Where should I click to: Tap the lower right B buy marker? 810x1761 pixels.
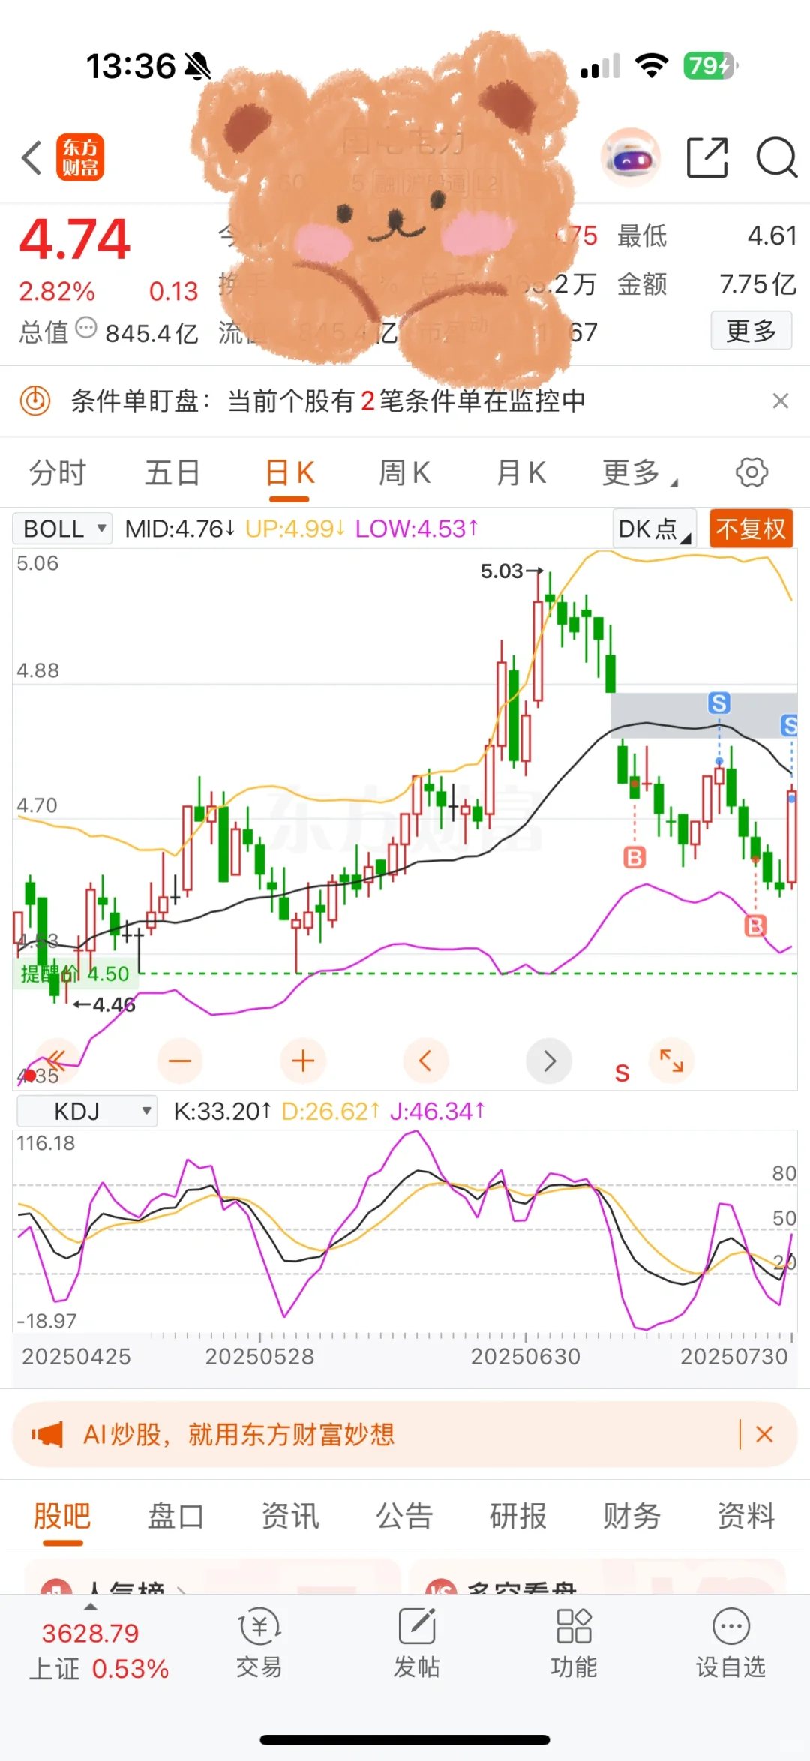point(755,925)
